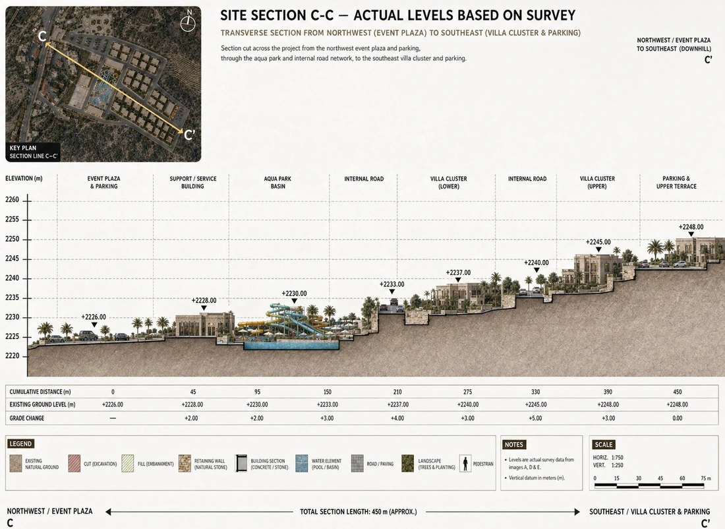
Task: Click the +5.00 grade change cell
Action: 535,418
